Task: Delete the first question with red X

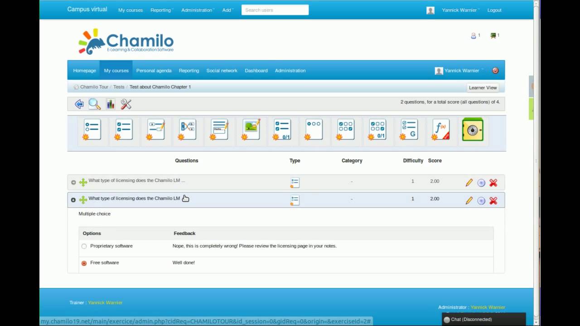Action: (x=493, y=183)
